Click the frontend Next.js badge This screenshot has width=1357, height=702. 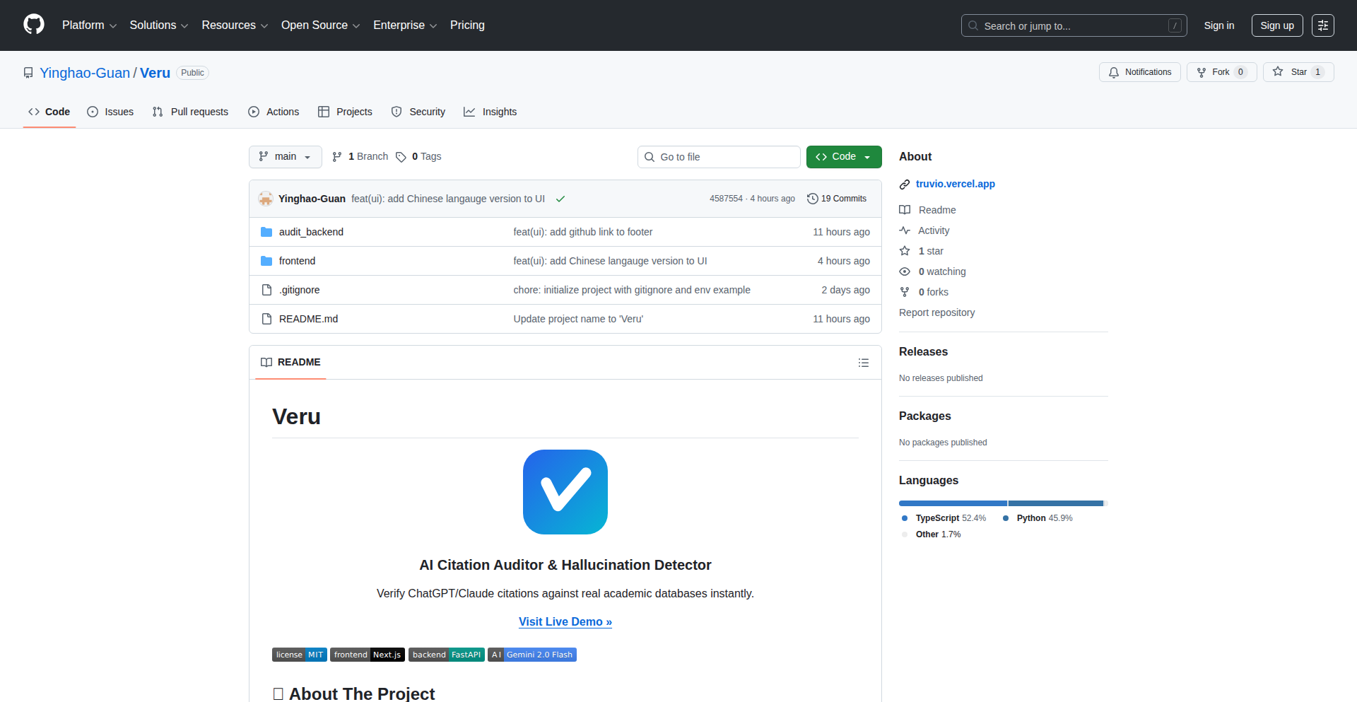[x=368, y=655]
